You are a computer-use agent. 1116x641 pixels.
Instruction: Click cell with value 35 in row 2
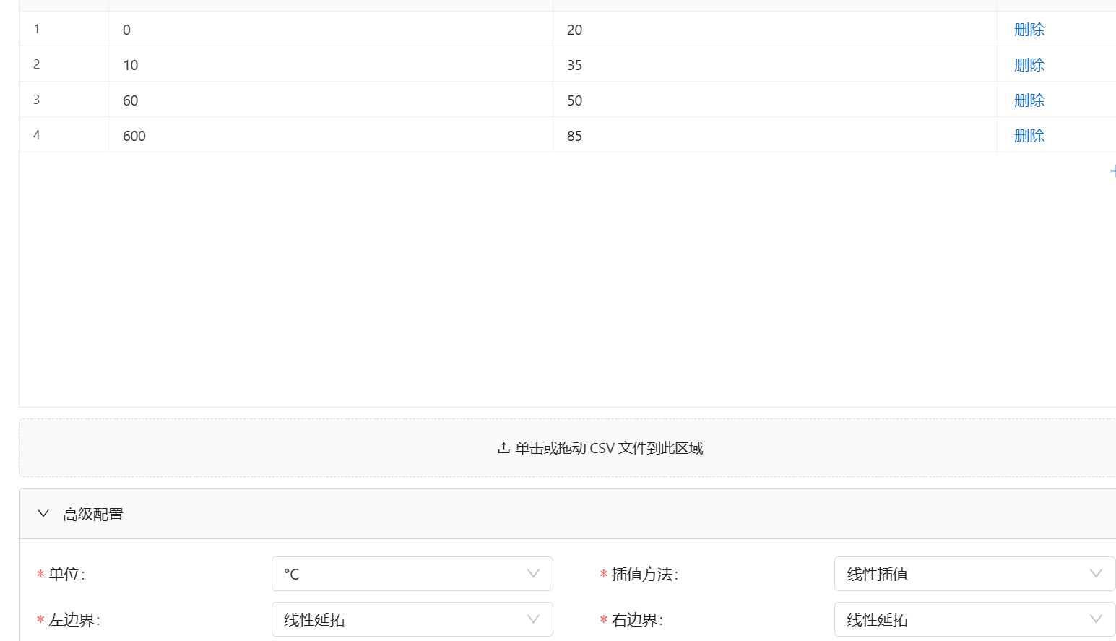(x=775, y=65)
